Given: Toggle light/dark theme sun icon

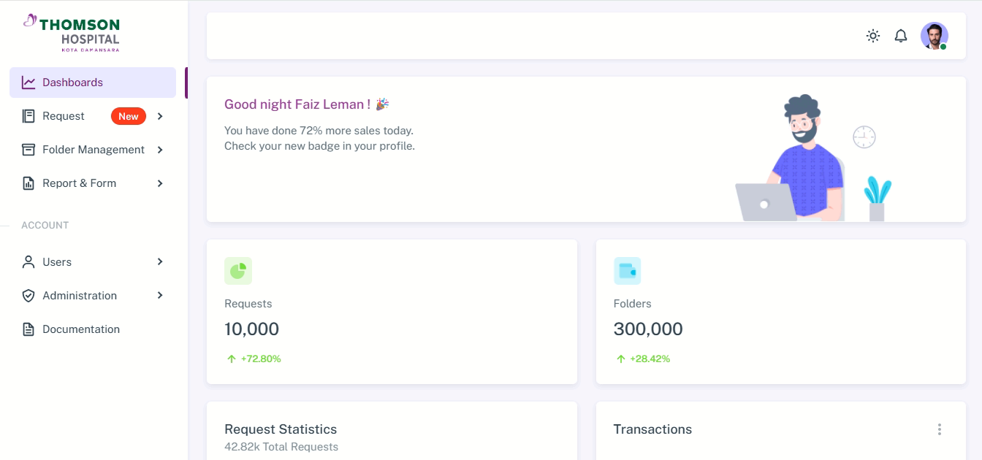Looking at the screenshot, I should click(872, 36).
